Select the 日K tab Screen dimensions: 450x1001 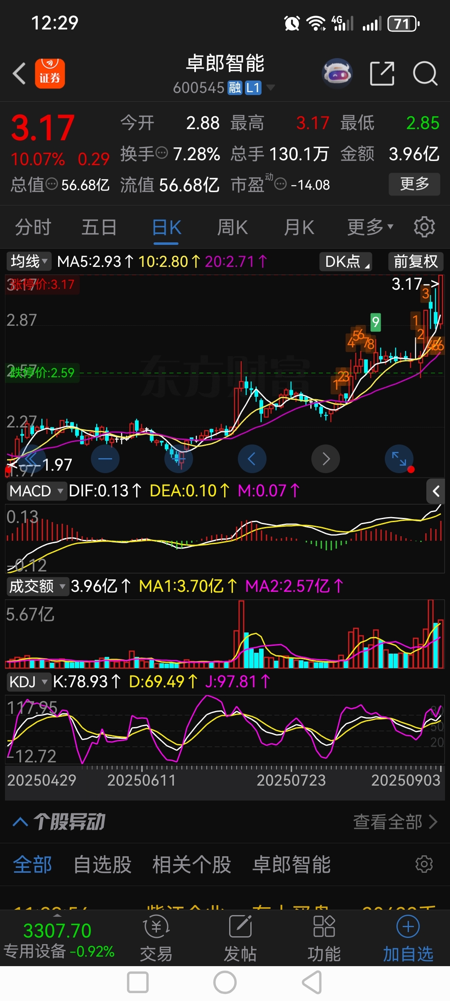pyautogui.click(x=166, y=227)
